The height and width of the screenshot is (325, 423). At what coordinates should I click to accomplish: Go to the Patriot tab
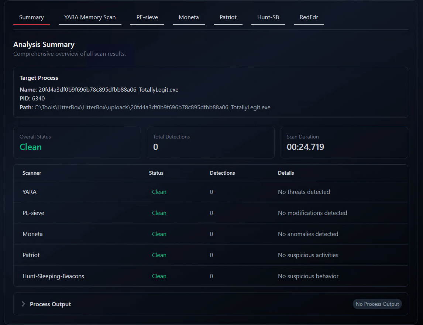(x=228, y=17)
